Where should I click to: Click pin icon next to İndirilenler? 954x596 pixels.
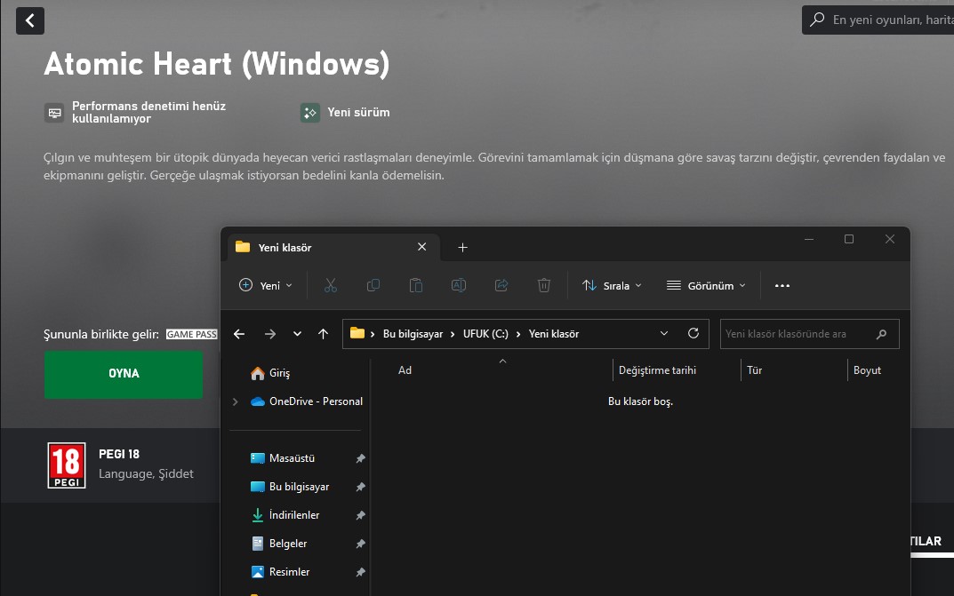pos(360,515)
